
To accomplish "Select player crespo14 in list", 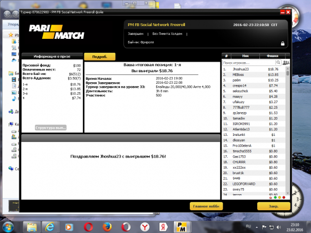I will (254, 85).
